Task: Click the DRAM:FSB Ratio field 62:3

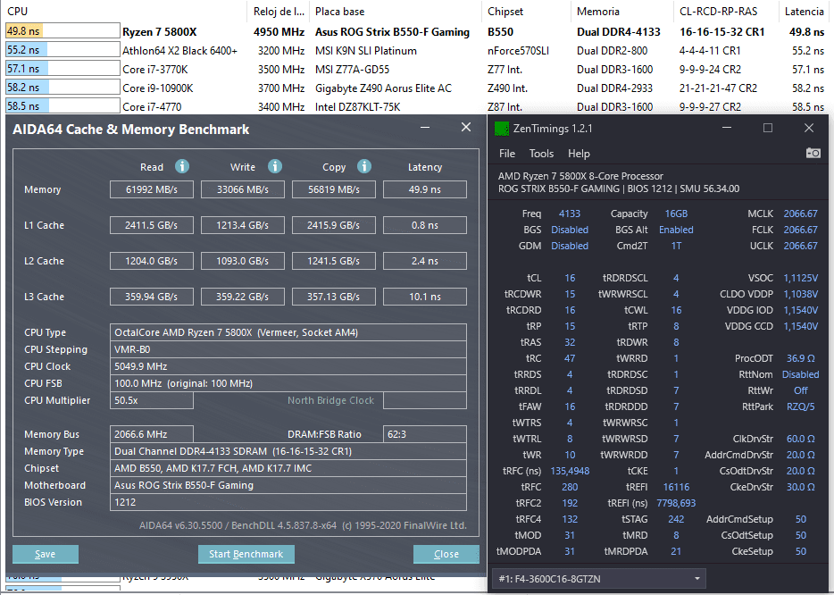Action: click(x=424, y=434)
